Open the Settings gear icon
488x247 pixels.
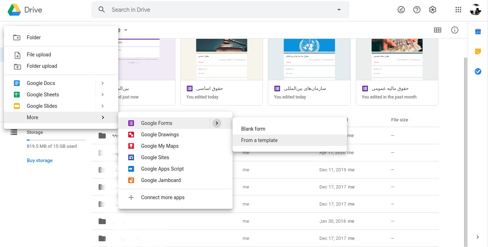(x=433, y=10)
